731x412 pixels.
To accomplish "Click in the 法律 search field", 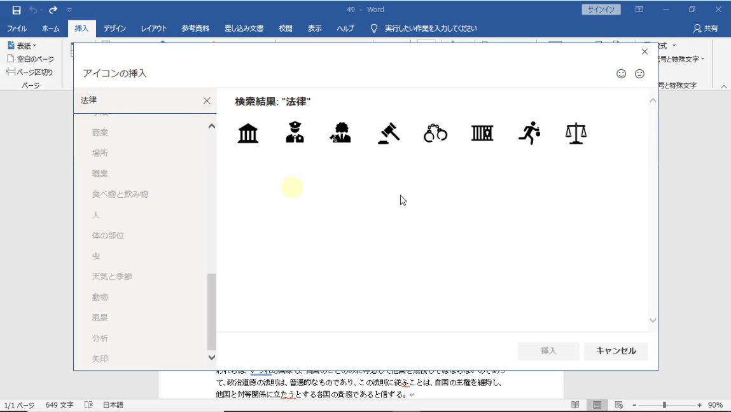I will (137, 100).
